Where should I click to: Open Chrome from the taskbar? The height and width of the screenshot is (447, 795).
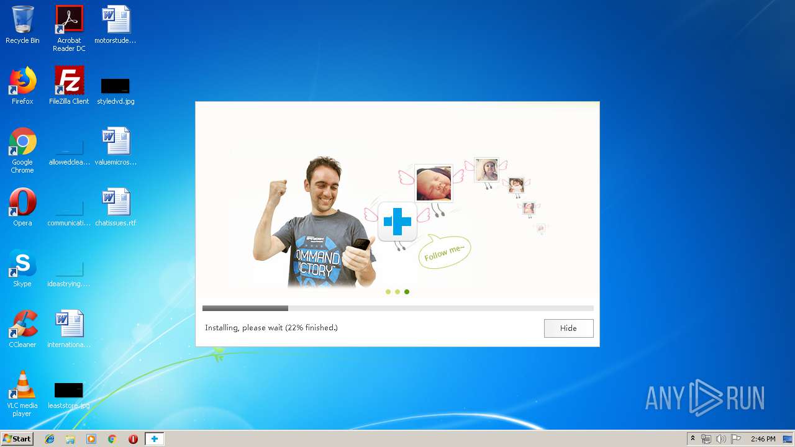(x=112, y=439)
